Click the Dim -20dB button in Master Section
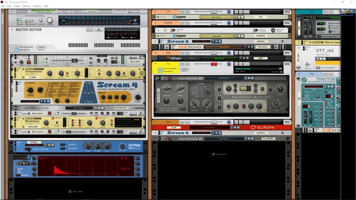This screenshot has width=356, height=200. click(x=99, y=30)
